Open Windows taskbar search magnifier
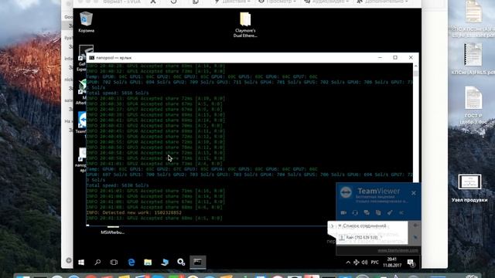The height and width of the screenshot is (278, 495). 97,263
